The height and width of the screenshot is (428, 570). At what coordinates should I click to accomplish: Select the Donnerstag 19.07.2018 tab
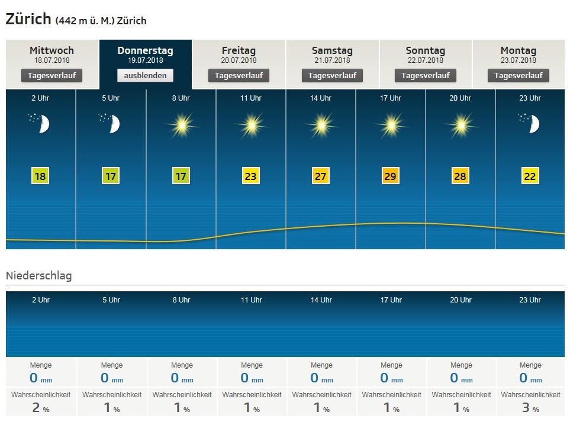[x=145, y=54]
